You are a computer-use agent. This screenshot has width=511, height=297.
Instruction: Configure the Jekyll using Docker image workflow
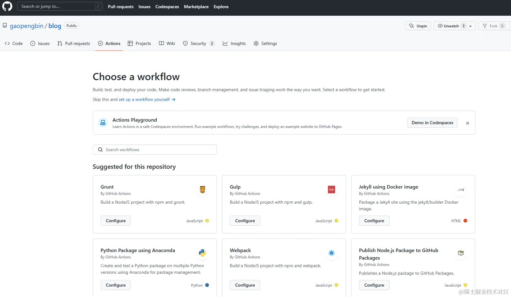(x=374, y=221)
